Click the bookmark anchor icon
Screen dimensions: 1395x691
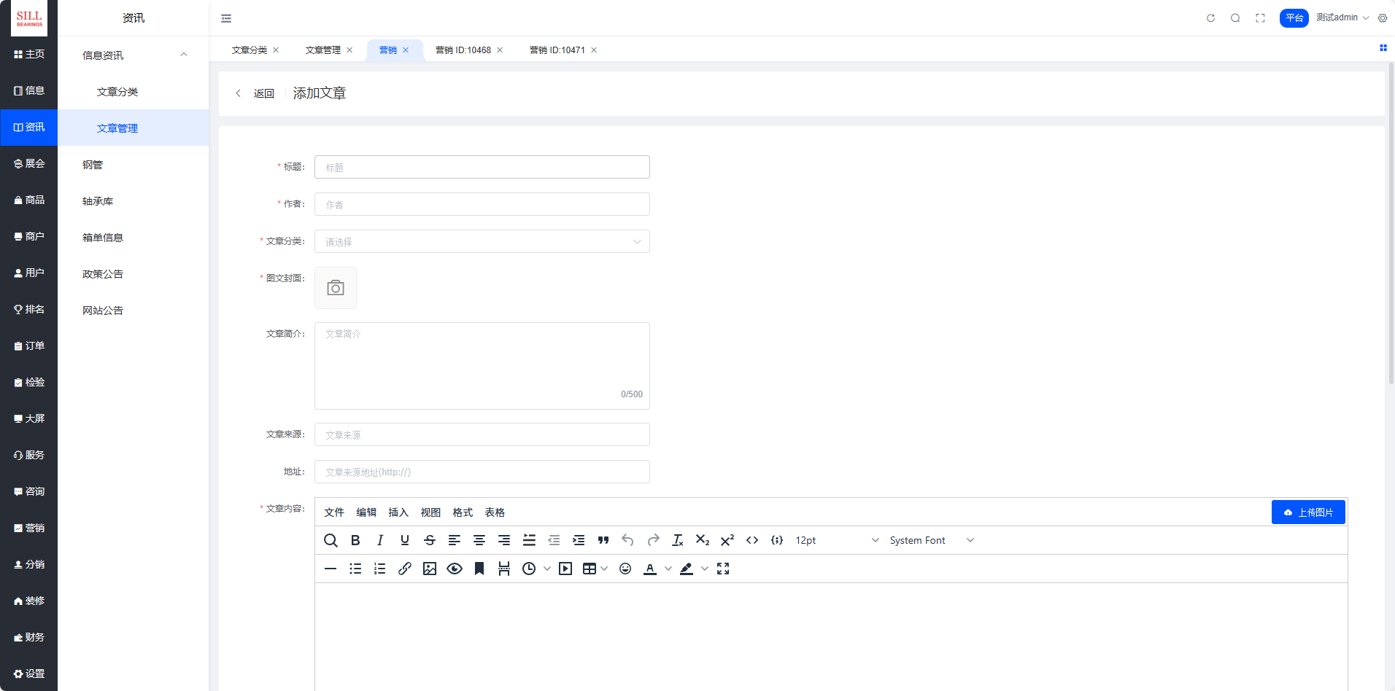coord(479,569)
